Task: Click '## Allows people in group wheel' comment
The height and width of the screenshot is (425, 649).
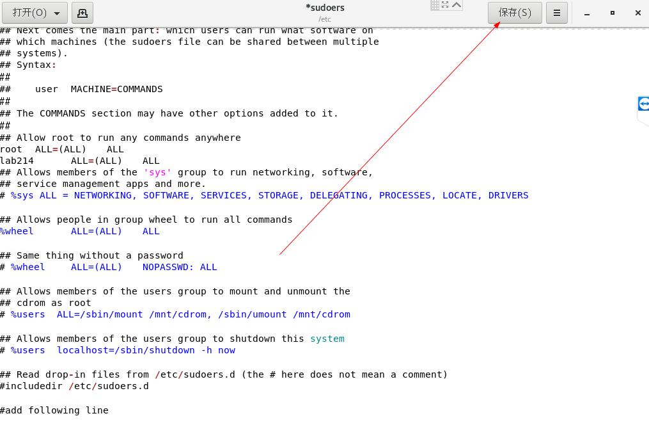Action: click(146, 220)
